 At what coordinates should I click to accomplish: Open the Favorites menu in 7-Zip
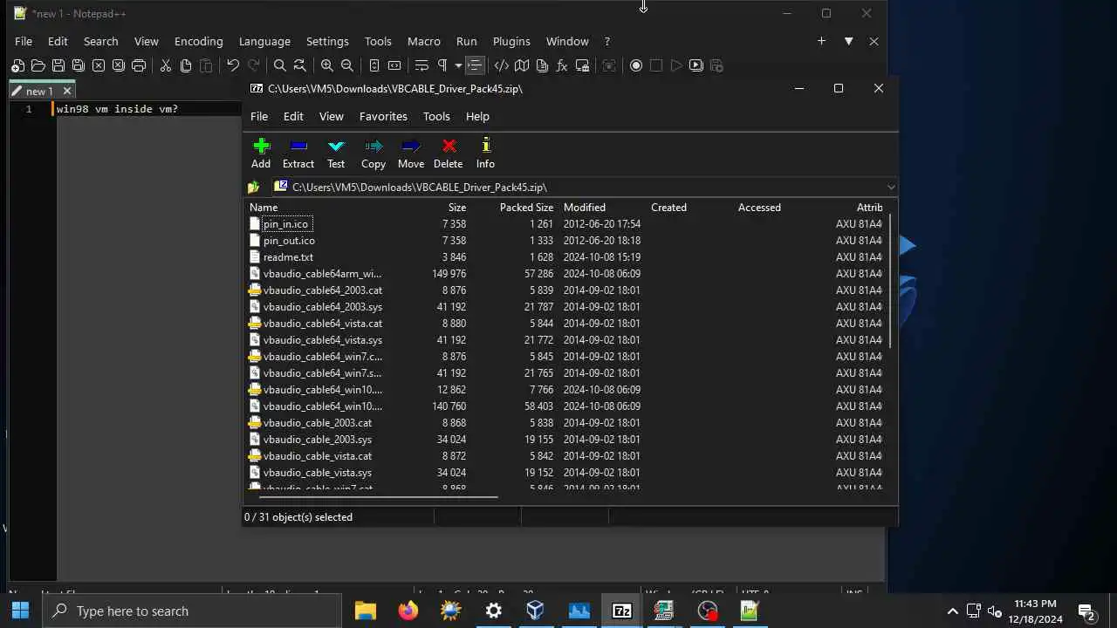(383, 116)
